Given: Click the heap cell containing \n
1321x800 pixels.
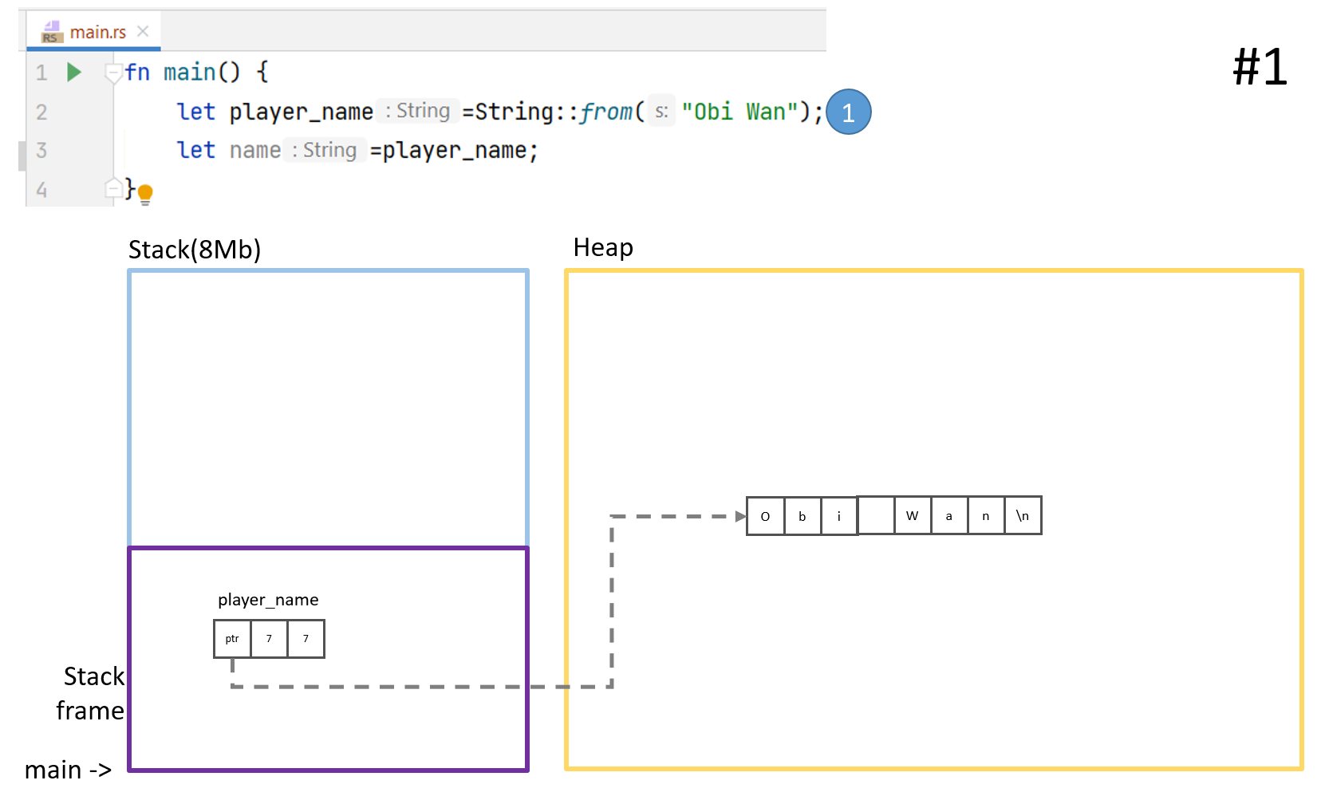Looking at the screenshot, I should 1023,516.
